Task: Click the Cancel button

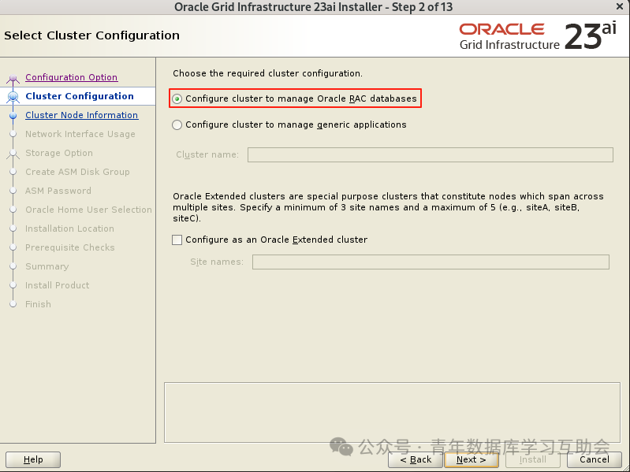Action: pyautogui.click(x=595, y=459)
